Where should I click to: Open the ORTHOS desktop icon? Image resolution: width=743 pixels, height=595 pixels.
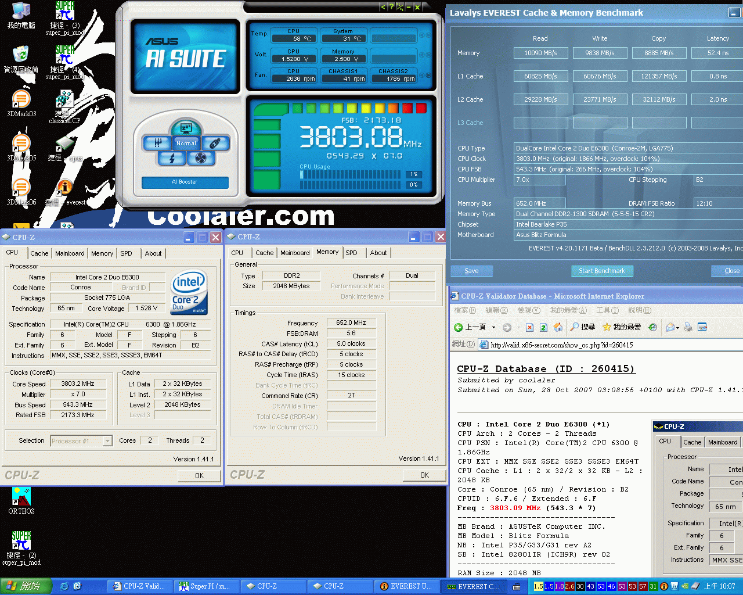pyautogui.click(x=21, y=501)
